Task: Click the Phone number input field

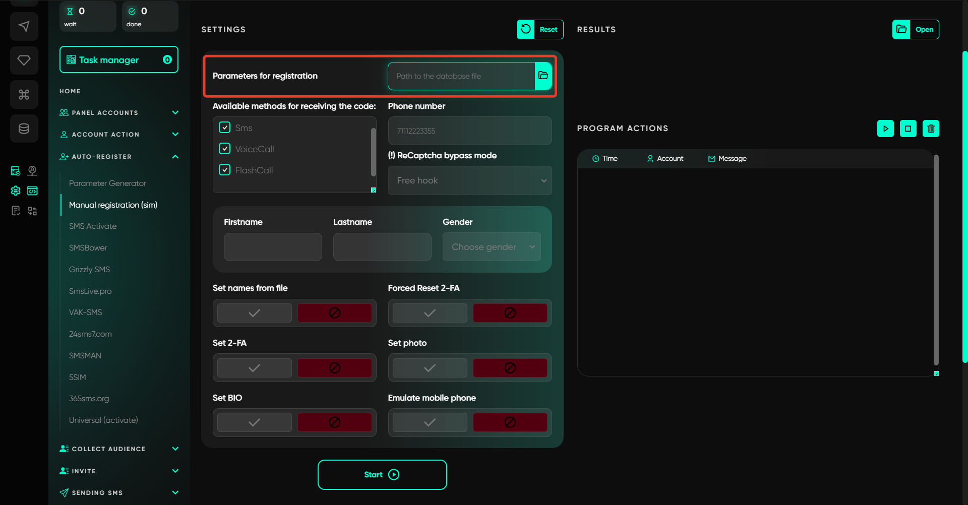Action: [469, 131]
